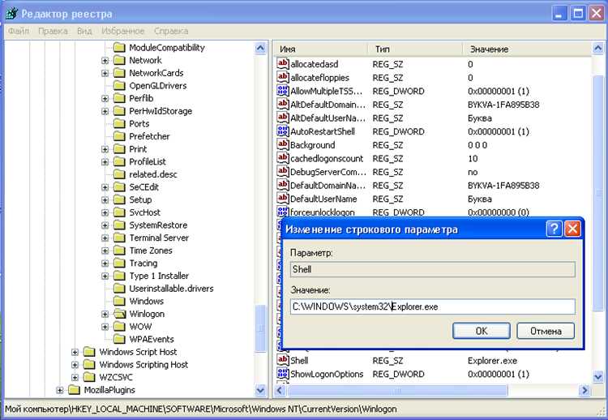Click the Отмена button to cancel
608x420 pixels.
click(x=545, y=331)
